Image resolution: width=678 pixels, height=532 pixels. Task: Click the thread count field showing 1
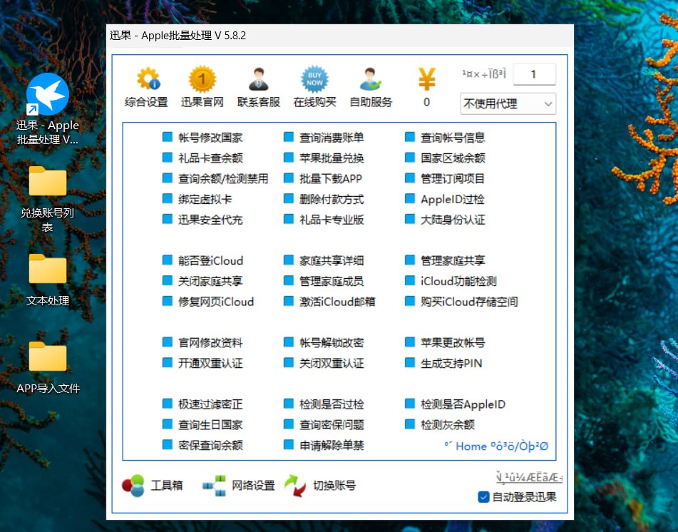click(534, 74)
